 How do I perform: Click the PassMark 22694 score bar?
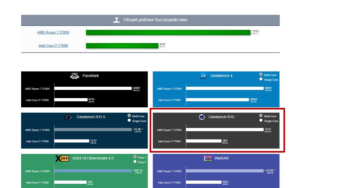point(93,88)
